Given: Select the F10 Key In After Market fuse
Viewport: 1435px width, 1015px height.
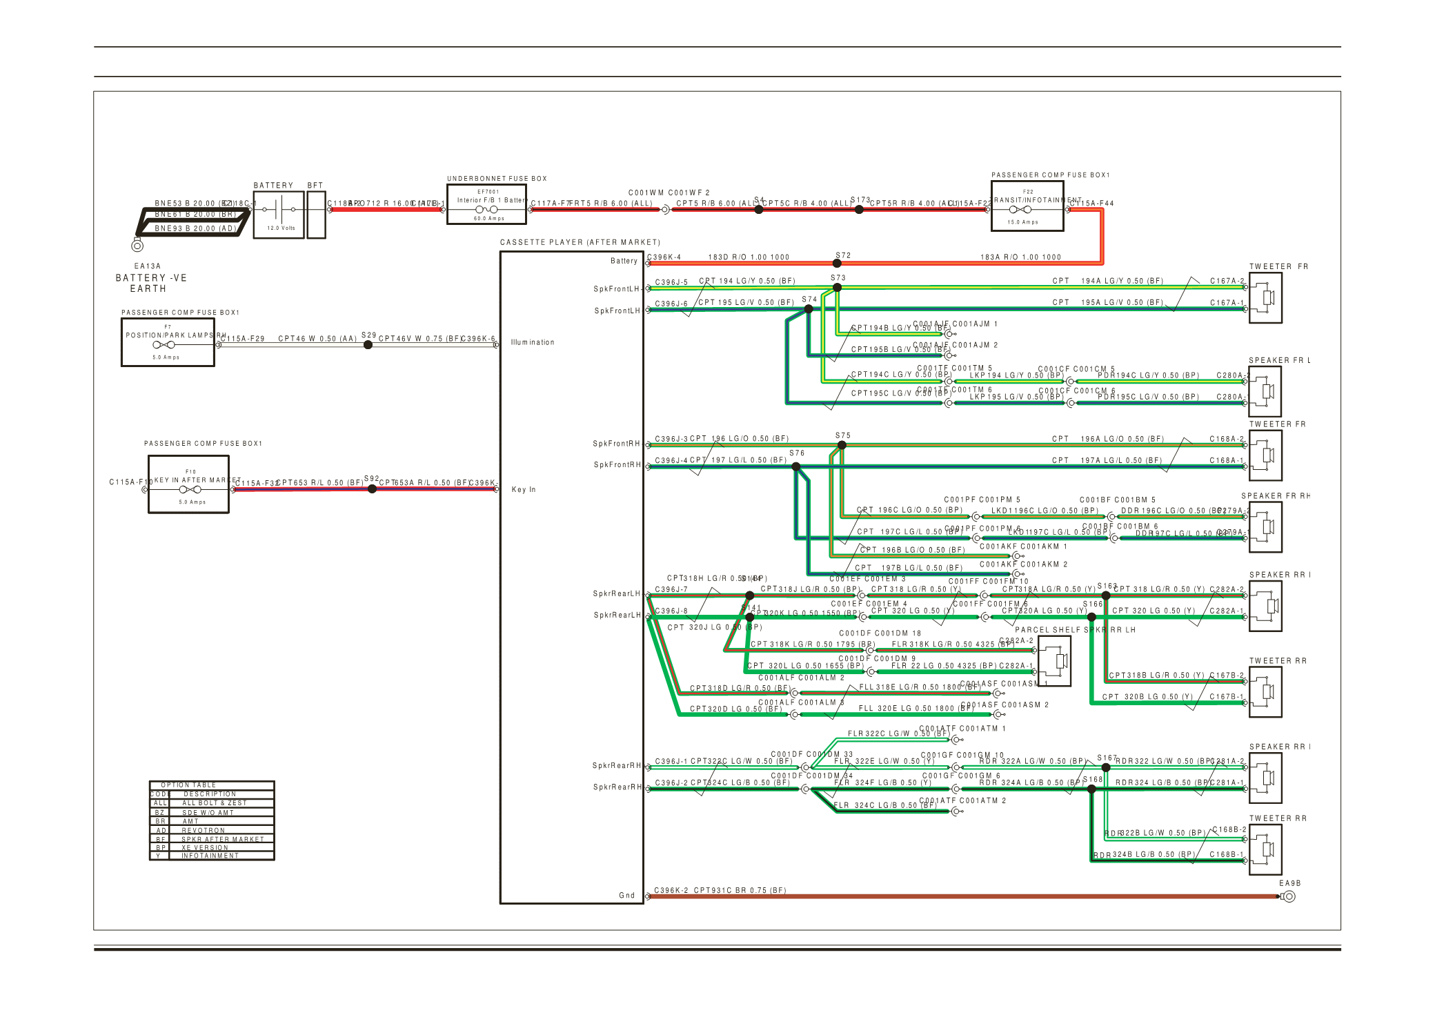Looking at the screenshot, I should click(190, 489).
